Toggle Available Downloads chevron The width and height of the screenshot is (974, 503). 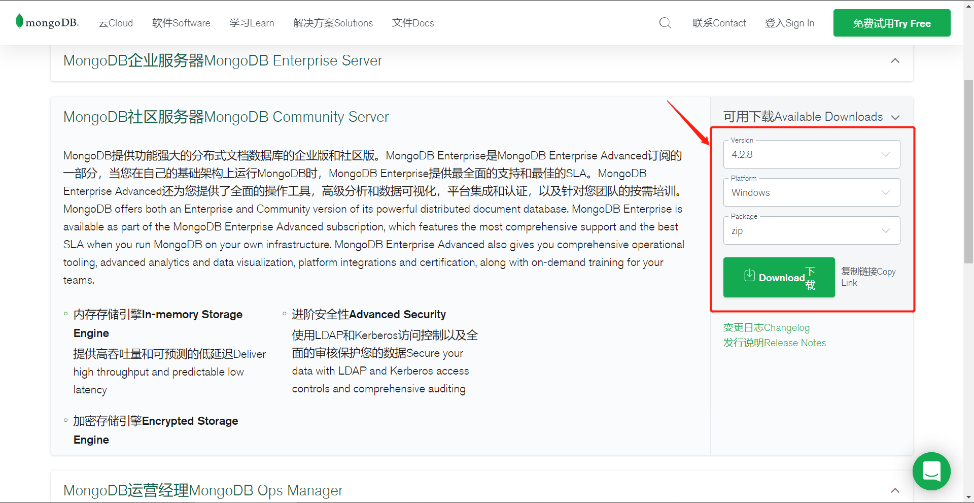tap(895, 117)
